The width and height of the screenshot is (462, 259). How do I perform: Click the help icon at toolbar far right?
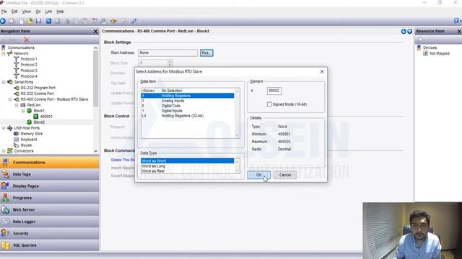tap(456, 21)
